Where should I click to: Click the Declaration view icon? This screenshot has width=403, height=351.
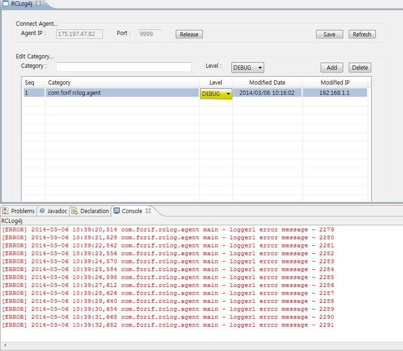(74, 211)
